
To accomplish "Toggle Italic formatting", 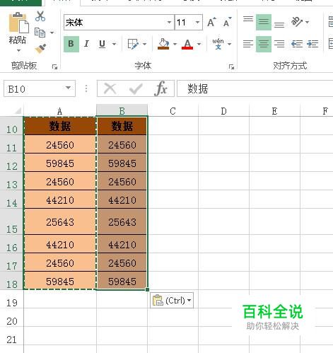I will click(x=86, y=44).
